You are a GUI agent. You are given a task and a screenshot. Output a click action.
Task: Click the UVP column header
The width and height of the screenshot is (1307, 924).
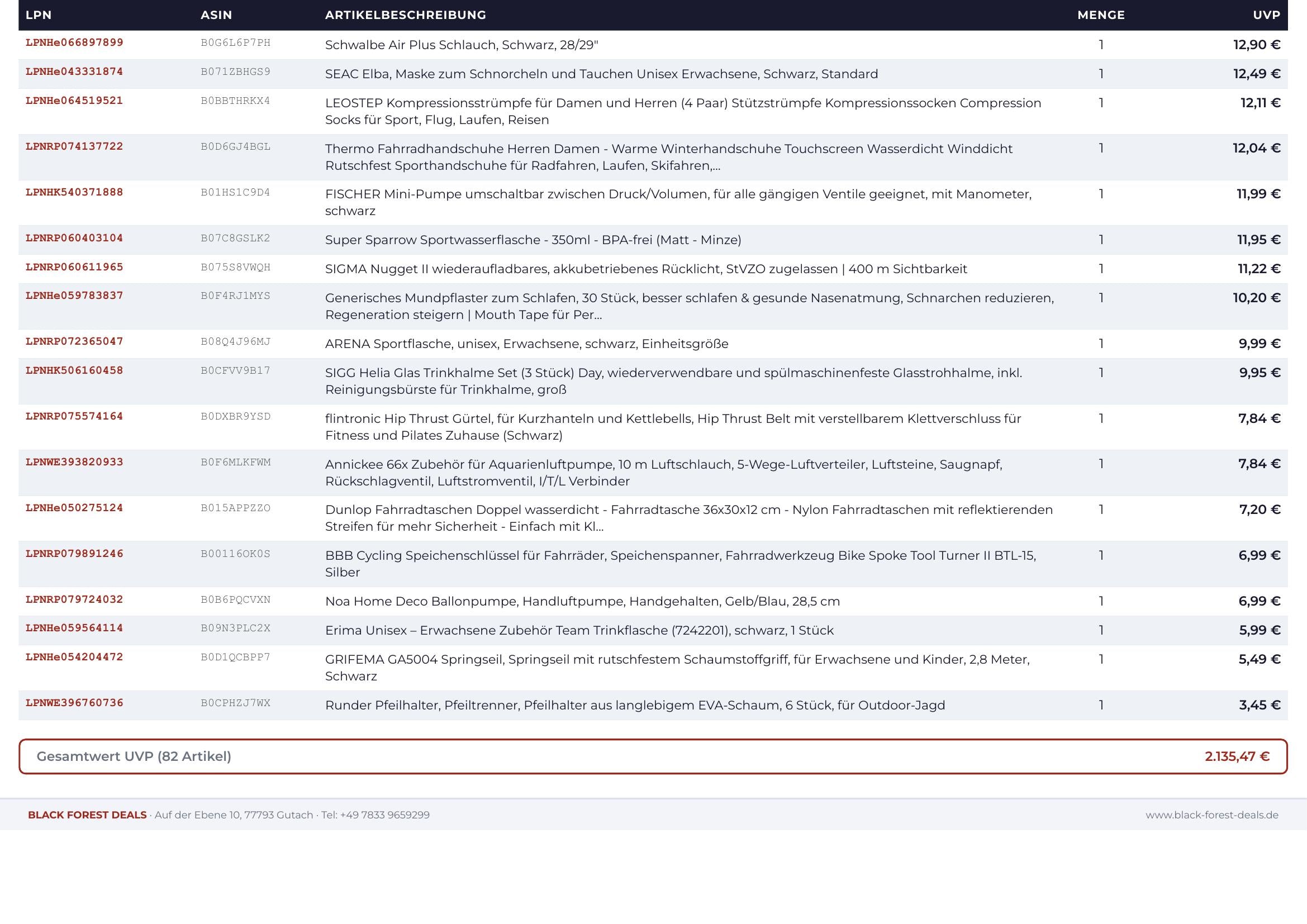pos(1267,15)
